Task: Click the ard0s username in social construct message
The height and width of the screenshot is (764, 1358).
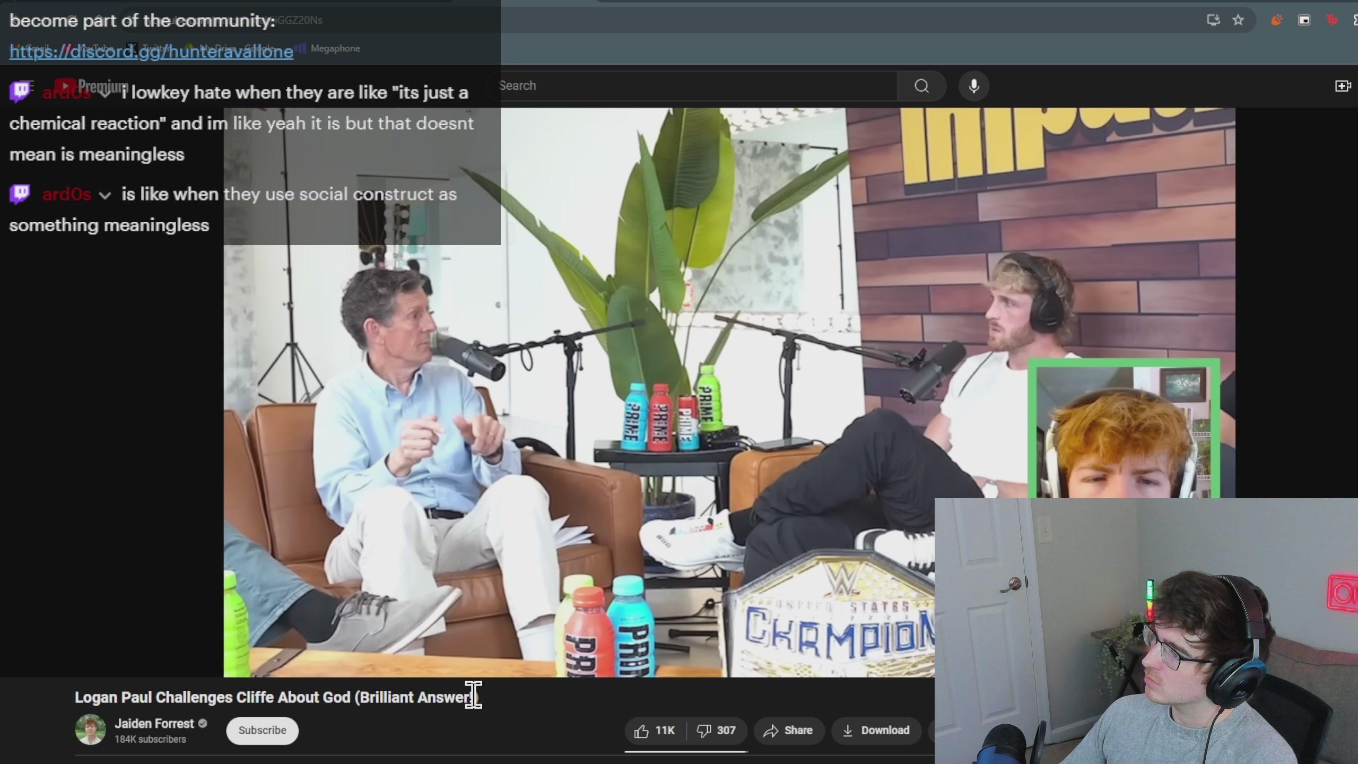Action: coord(67,194)
